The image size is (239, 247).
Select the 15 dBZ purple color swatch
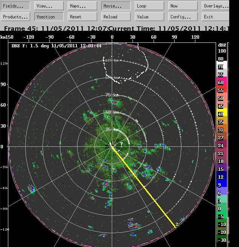click(222, 167)
